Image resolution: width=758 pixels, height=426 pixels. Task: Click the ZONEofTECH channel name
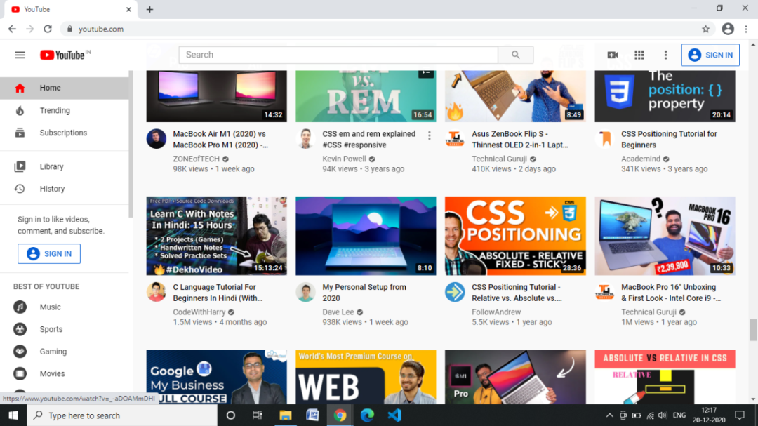pyautogui.click(x=197, y=159)
